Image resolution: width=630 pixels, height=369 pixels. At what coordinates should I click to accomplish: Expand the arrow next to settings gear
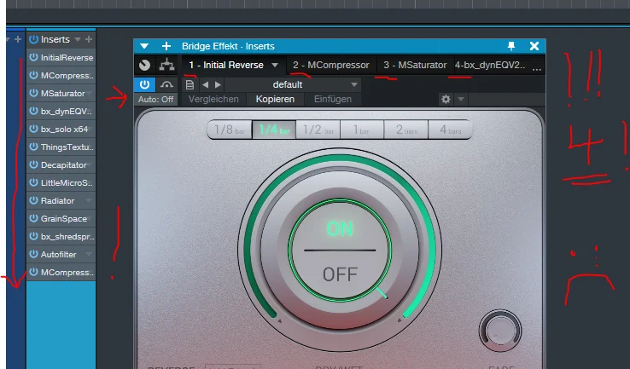(461, 99)
